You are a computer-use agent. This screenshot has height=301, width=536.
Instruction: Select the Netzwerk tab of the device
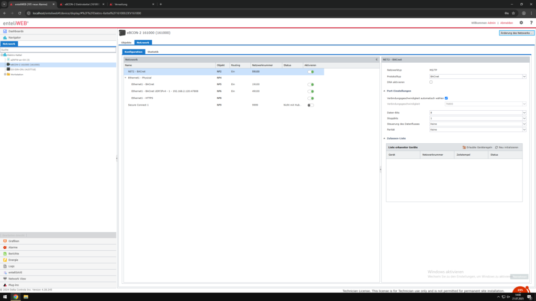(x=143, y=43)
